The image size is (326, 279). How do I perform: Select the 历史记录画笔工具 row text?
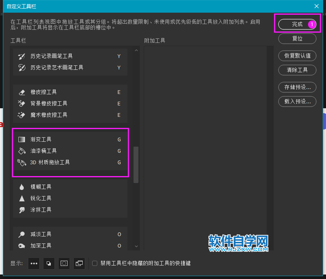point(52,56)
